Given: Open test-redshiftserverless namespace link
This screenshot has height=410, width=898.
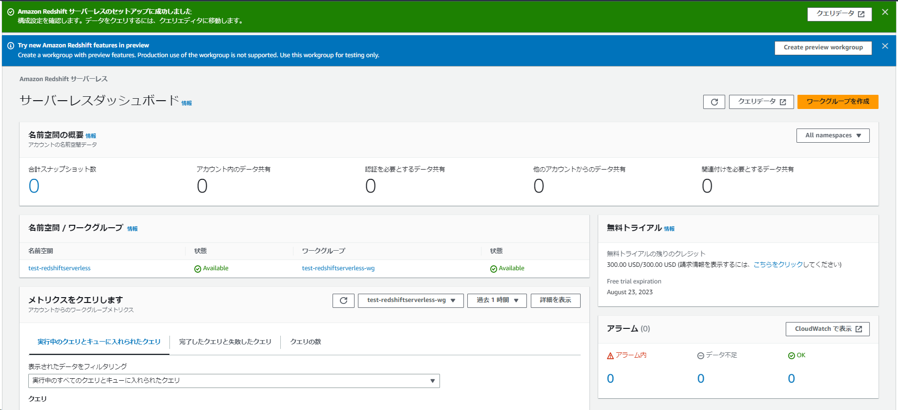Looking at the screenshot, I should [x=60, y=268].
